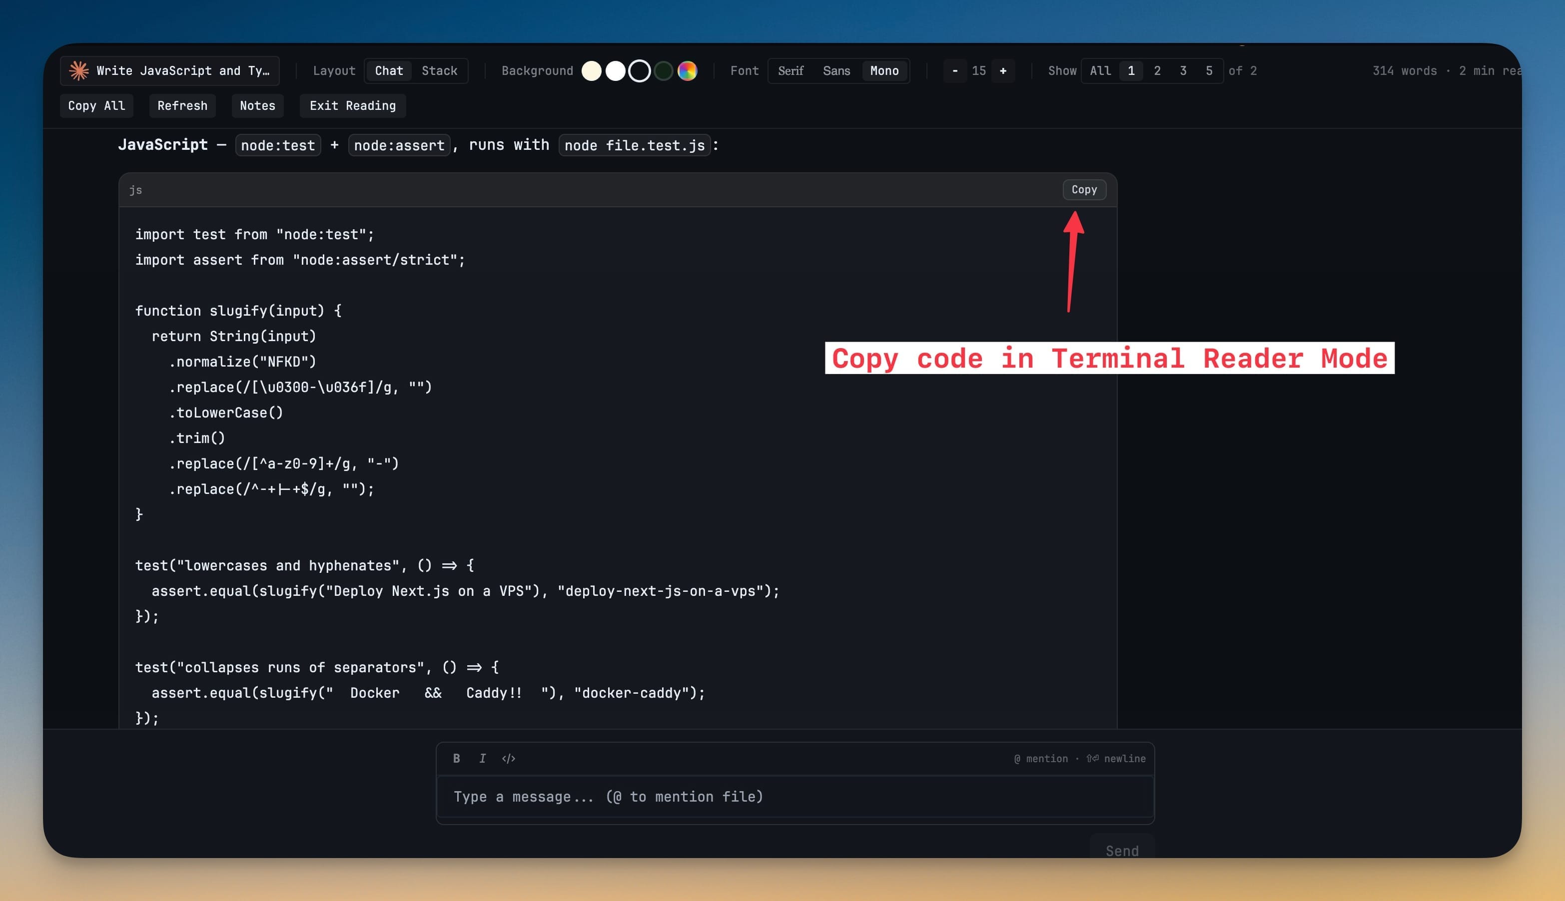The image size is (1565, 901).
Task: Copy the js code block
Action: [x=1084, y=189]
